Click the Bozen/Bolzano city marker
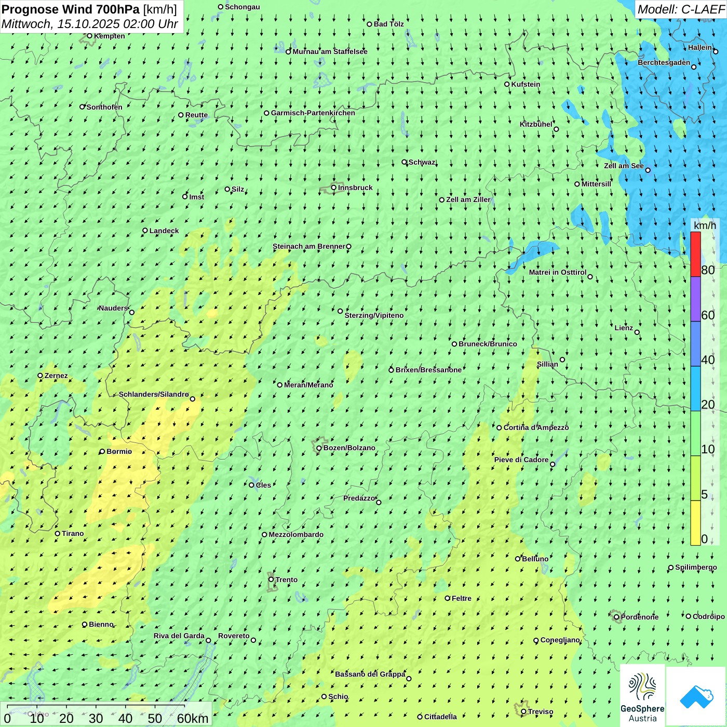The width and height of the screenshot is (727, 727). 319,448
